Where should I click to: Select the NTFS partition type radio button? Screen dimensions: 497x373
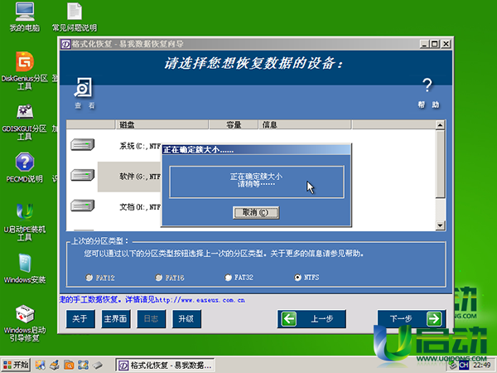click(x=297, y=278)
